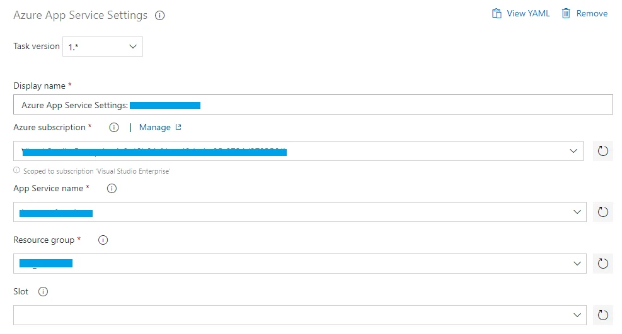Click info icon next to App Service name

click(x=112, y=188)
